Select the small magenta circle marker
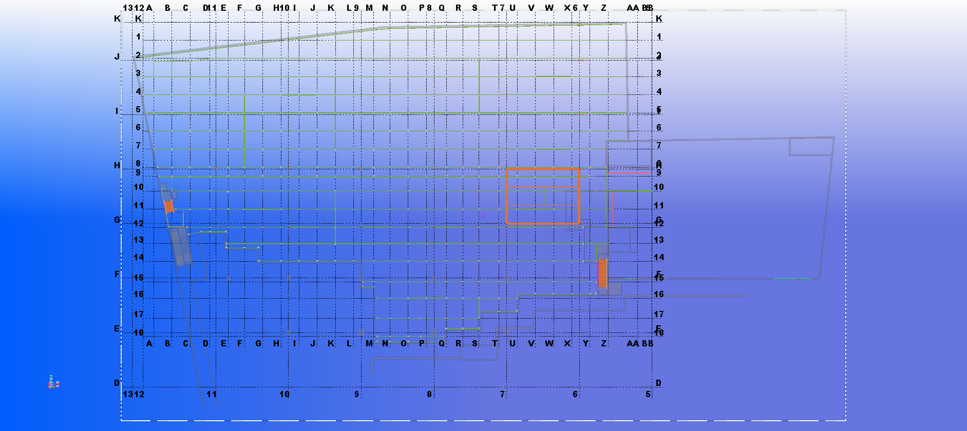The height and width of the screenshot is (431, 967). point(483,215)
